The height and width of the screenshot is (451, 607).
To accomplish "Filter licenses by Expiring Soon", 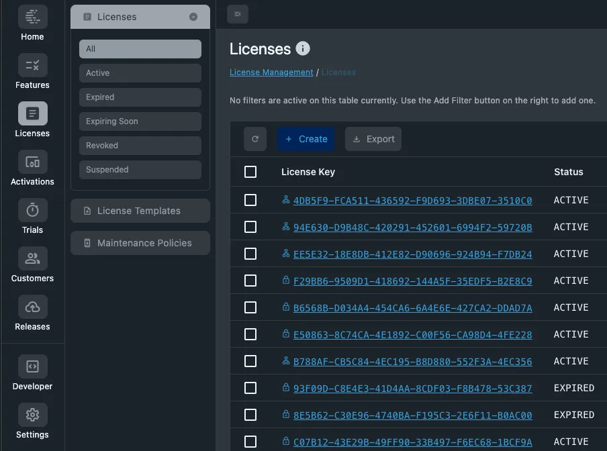I will point(140,121).
